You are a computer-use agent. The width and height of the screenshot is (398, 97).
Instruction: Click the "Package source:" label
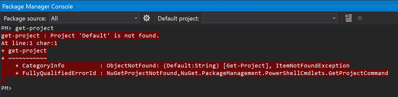click(25, 18)
